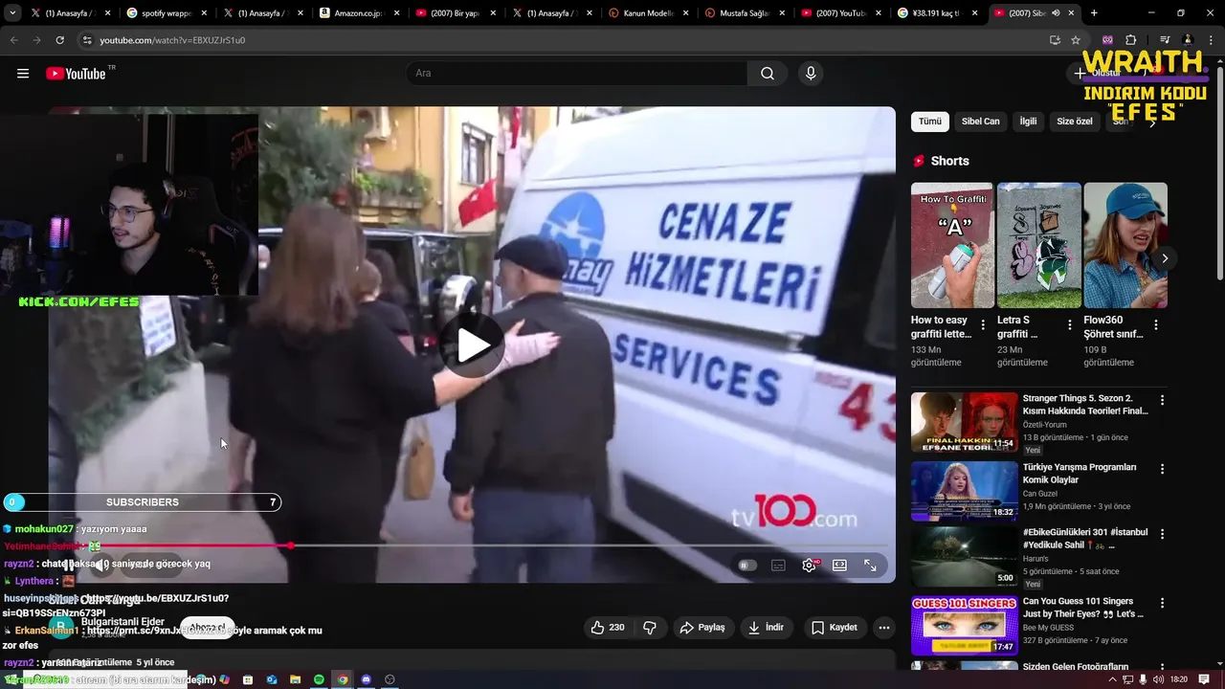Viewport: 1225px width, 689px height.
Task: Open the 'Letra S graffiti' short thumbnail
Action: coord(1039,245)
